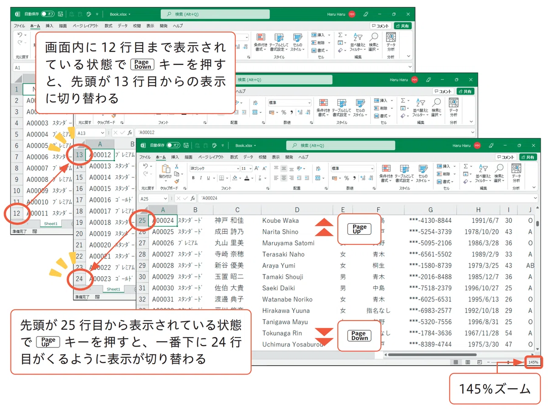Open font name dropdown in front window
The height and width of the screenshot is (411, 548).
[238, 169]
